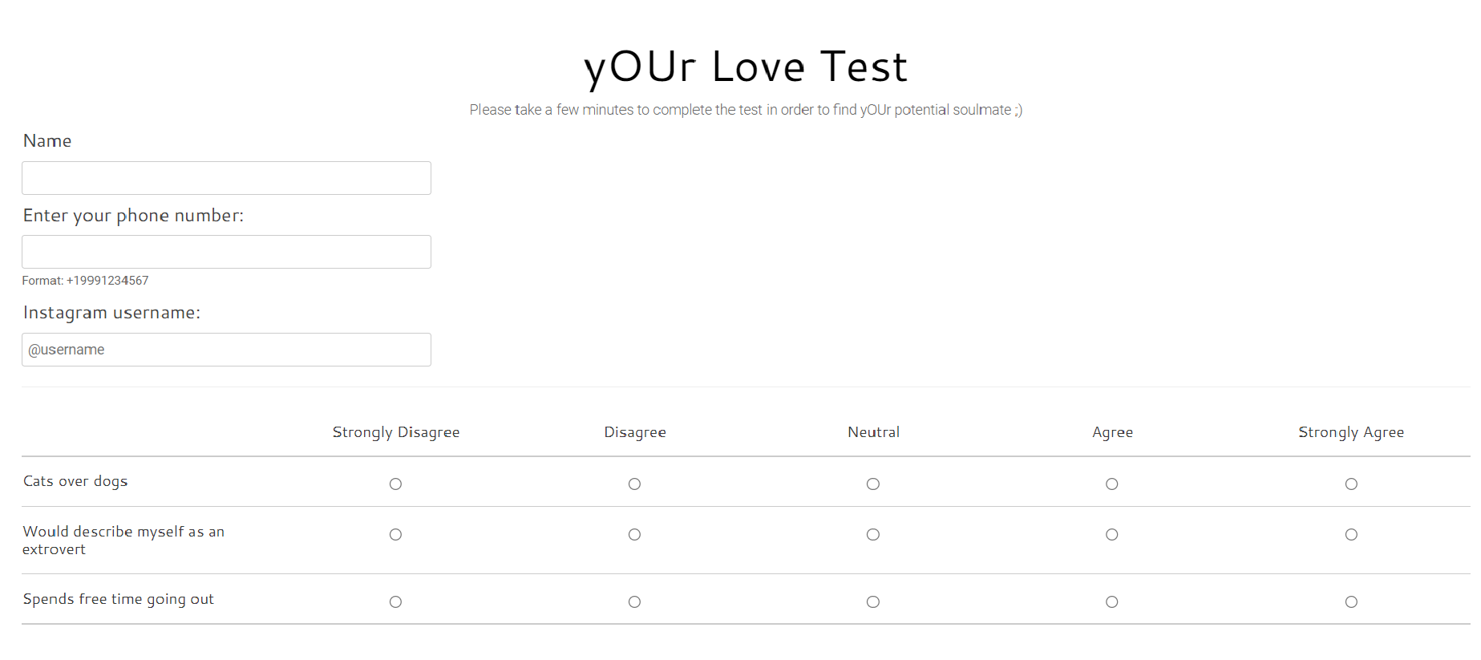Image resolution: width=1481 pixels, height=660 pixels.
Task: Mark Neutral for Cats over dogs
Action: coord(873,484)
